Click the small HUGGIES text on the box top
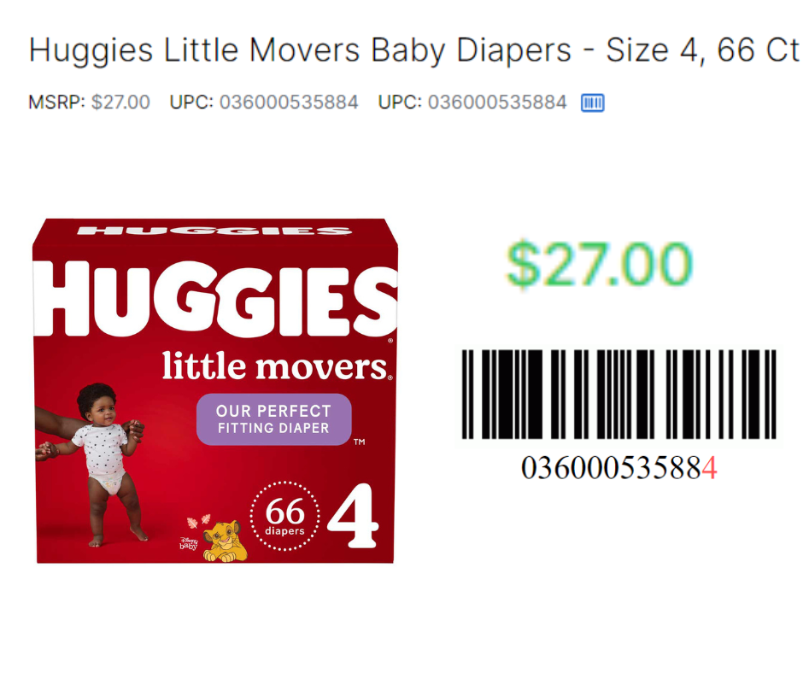The width and height of the screenshot is (803, 673). click(x=214, y=231)
